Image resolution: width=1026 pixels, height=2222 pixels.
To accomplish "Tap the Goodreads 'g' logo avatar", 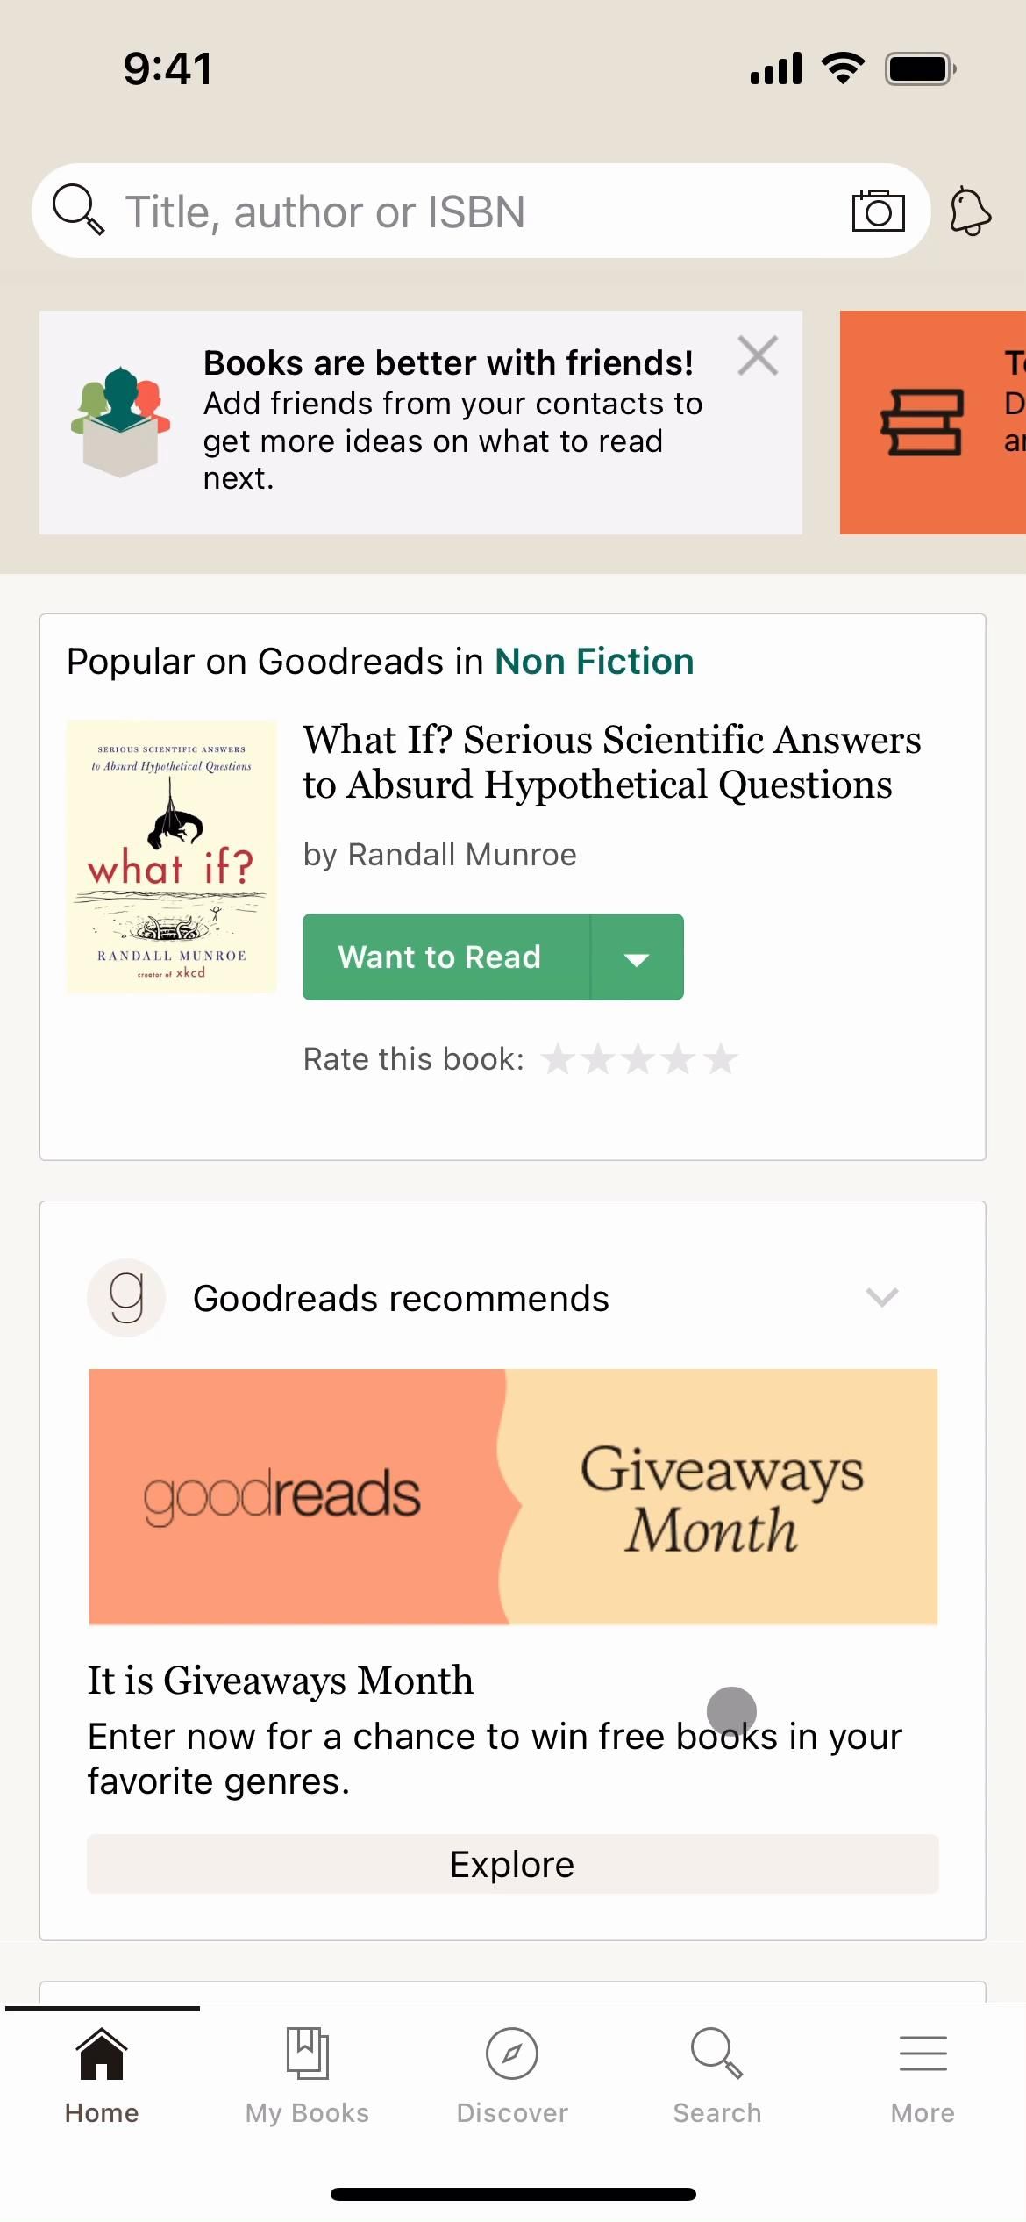I will tap(126, 1298).
